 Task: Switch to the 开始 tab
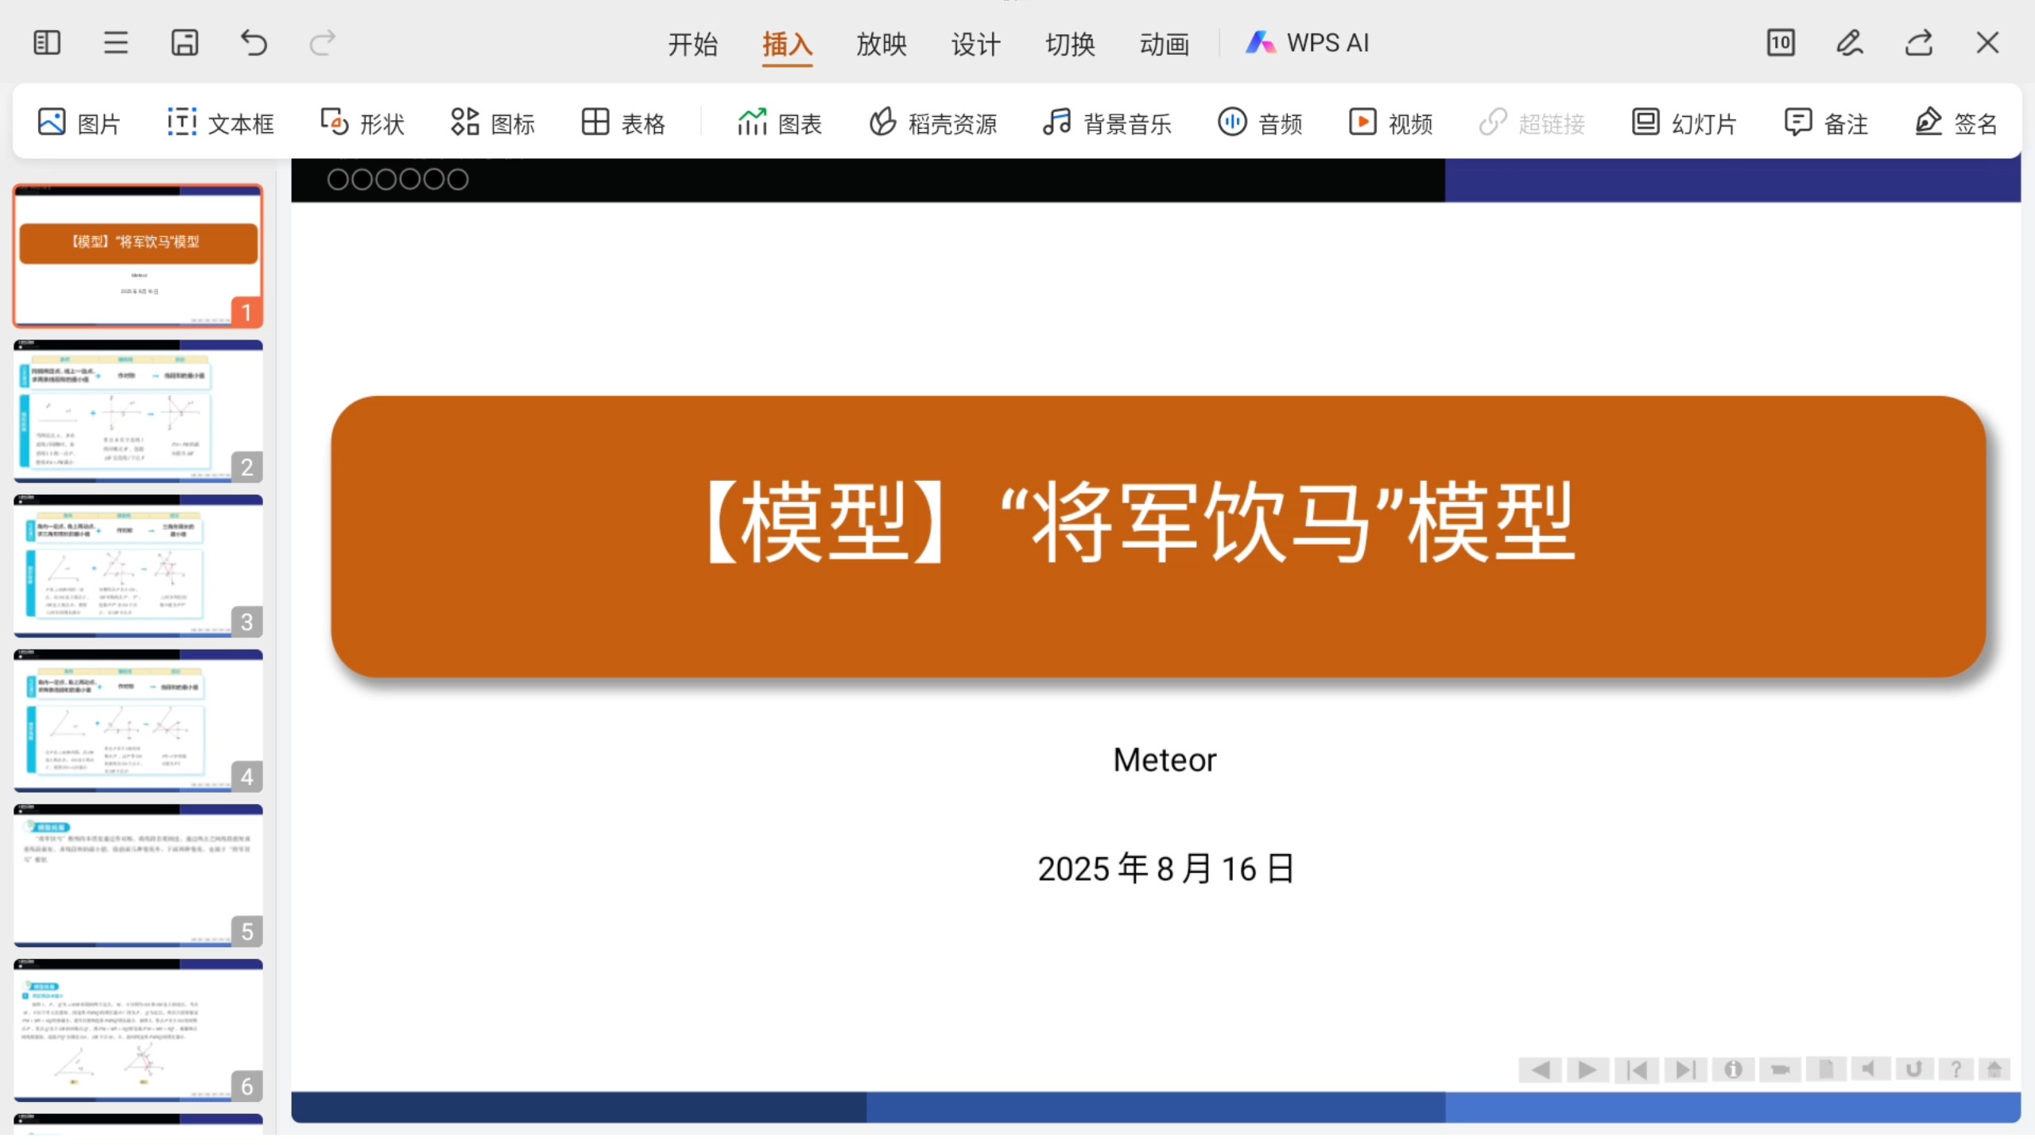pyautogui.click(x=692, y=44)
